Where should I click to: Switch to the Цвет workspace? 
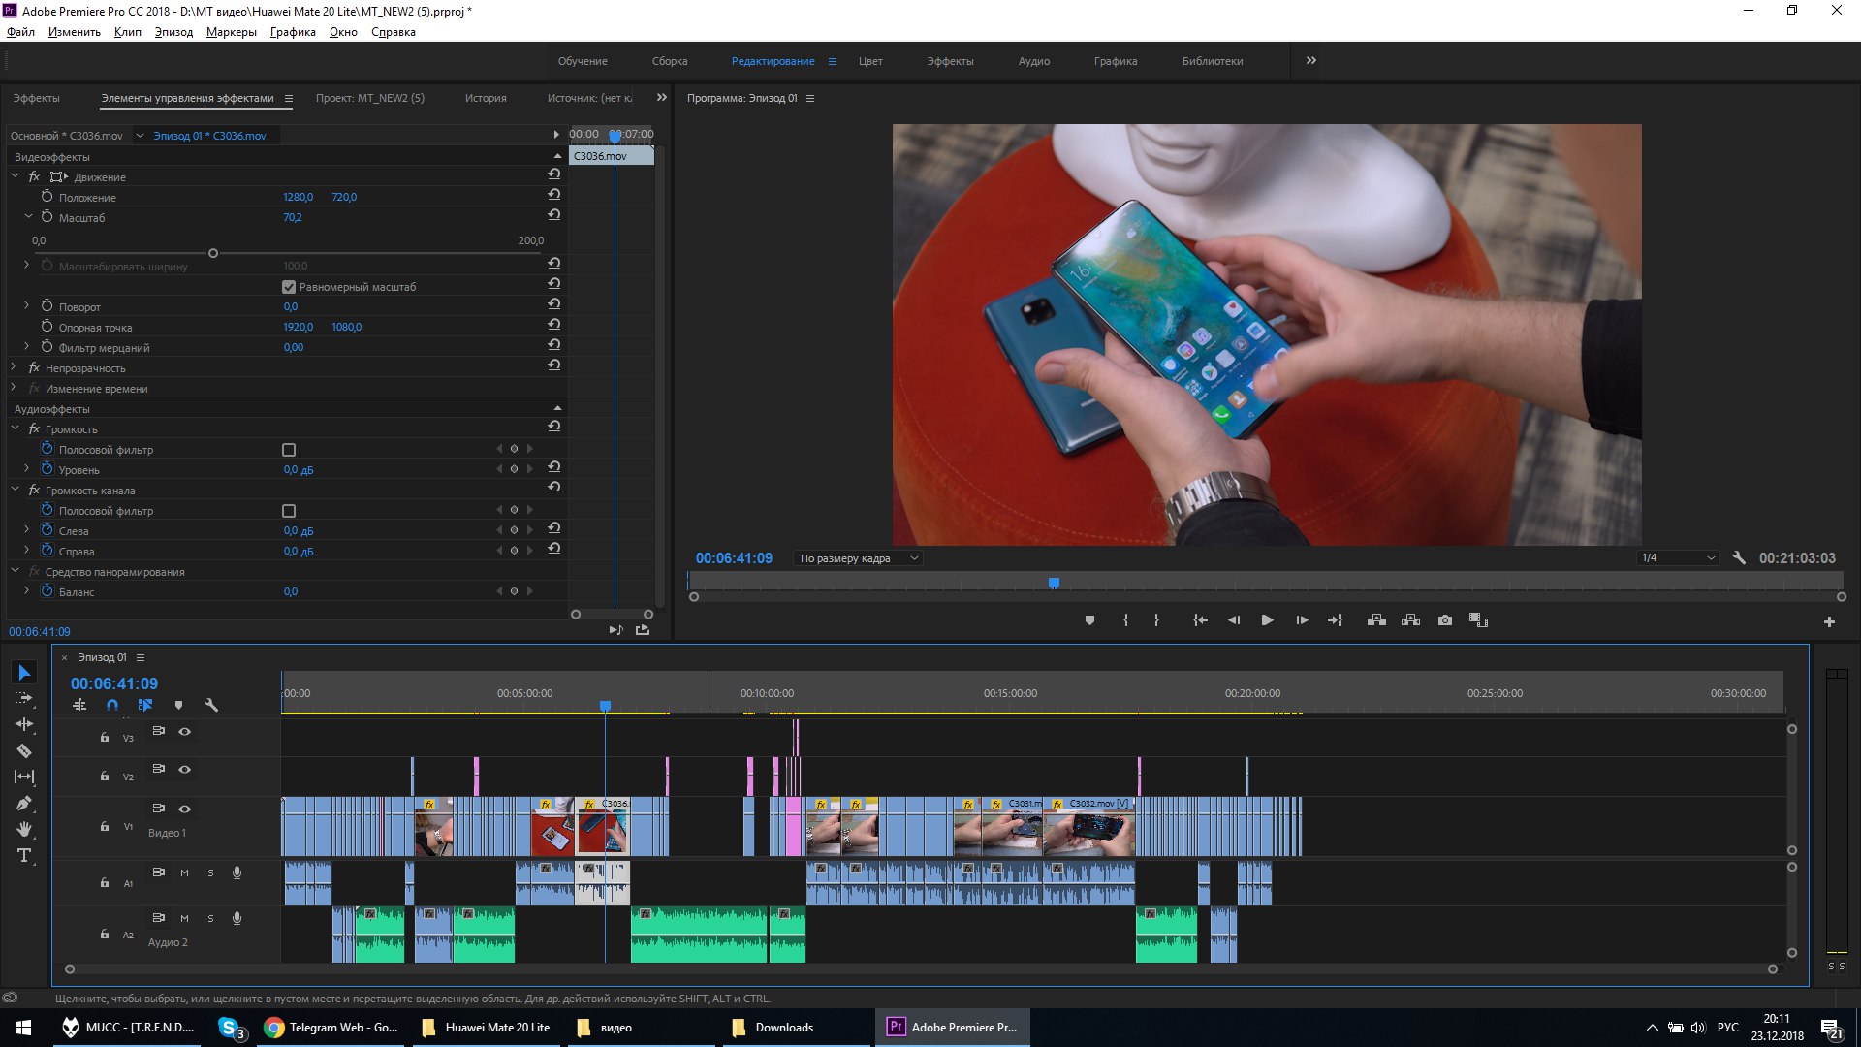870,61
